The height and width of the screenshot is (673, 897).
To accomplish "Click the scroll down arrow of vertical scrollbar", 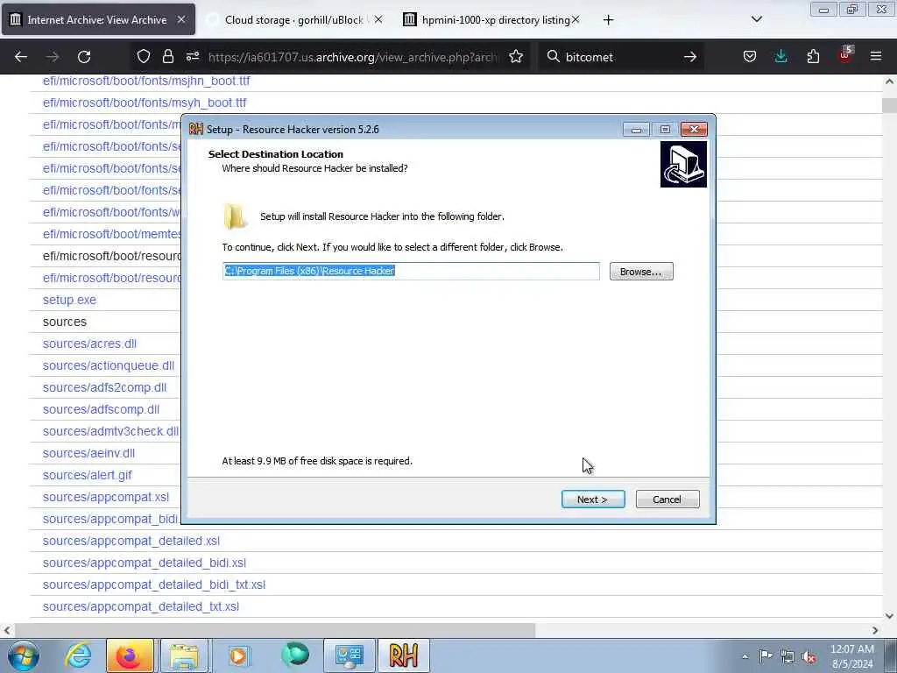I will click(x=889, y=616).
